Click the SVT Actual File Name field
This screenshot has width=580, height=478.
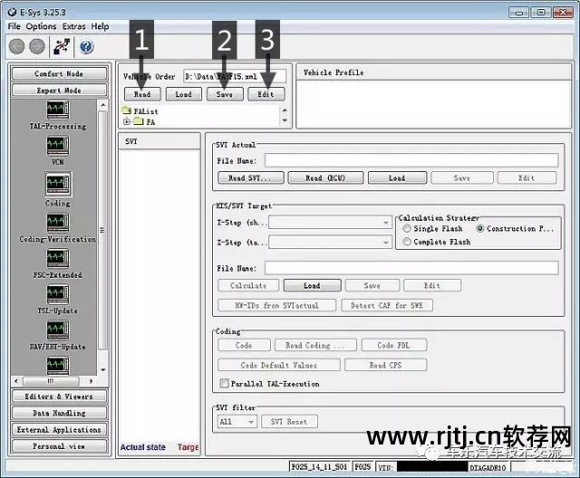[x=411, y=160]
